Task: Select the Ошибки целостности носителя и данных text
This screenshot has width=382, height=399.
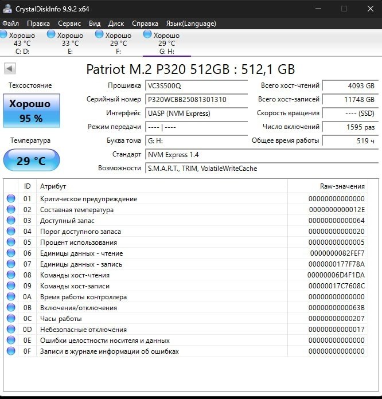Action: point(104,341)
